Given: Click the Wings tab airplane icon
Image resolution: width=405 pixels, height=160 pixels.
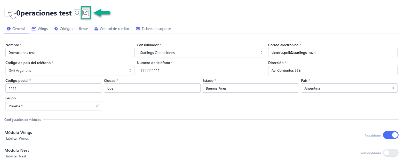Looking at the screenshot, I should coord(34,29).
